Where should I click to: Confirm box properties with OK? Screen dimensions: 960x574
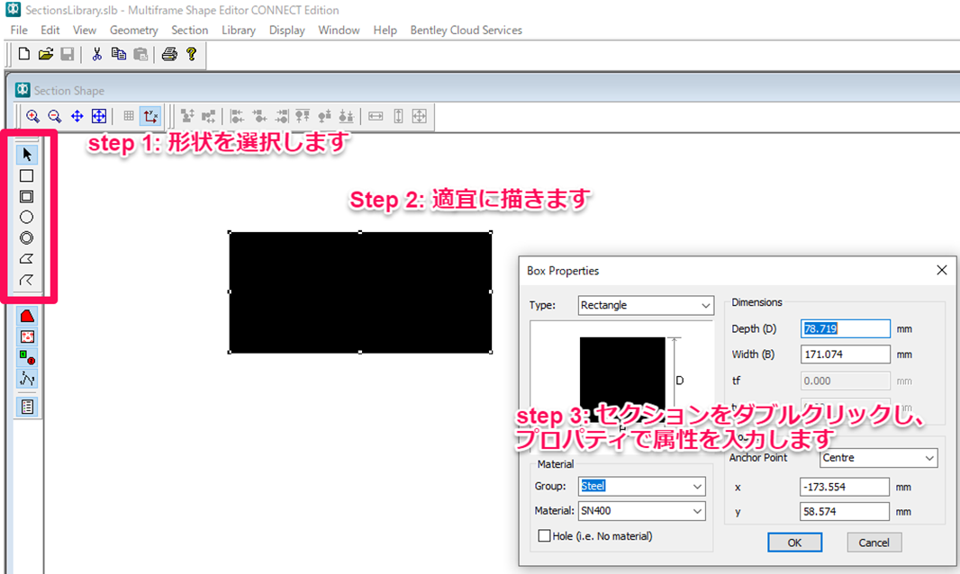[x=794, y=543]
